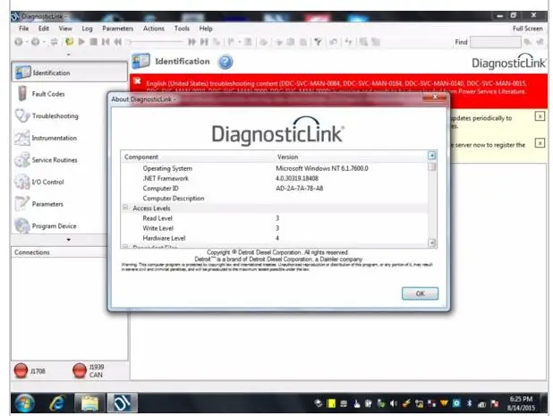The width and height of the screenshot is (553, 416).
Task: Click the skip-to-start log button
Action: 106,42
